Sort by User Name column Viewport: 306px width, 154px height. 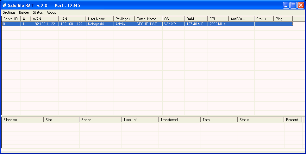[100, 19]
